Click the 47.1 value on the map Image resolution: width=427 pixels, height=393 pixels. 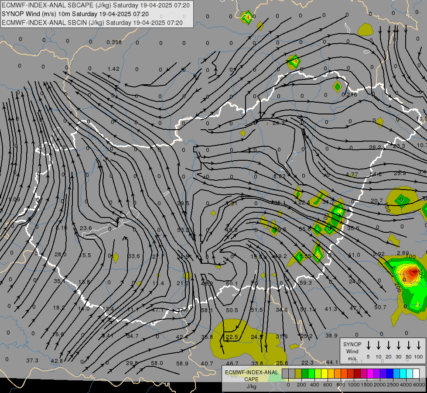(157, 310)
